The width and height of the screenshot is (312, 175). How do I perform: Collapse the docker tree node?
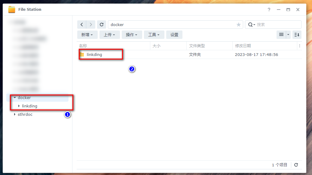point(14,98)
